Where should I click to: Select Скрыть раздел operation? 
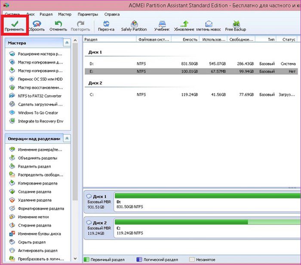point(28,242)
